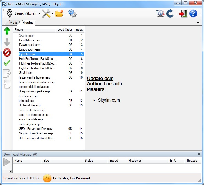Viewport: 204px width, 185px height.
Task: Click the open folder icon in toolbar
Action: pyautogui.click(x=59, y=13)
